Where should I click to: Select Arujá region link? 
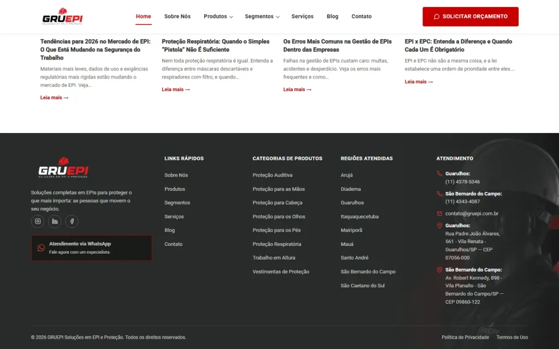tap(347, 175)
